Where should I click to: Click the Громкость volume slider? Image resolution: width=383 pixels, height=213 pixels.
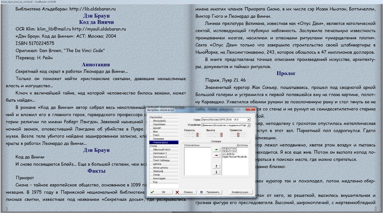pyautogui.click(x=238, y=135)
